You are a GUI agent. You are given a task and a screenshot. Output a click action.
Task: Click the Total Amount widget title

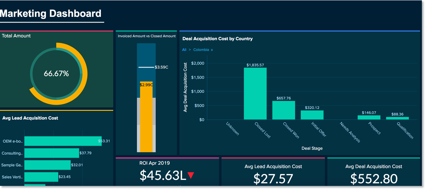16,36
